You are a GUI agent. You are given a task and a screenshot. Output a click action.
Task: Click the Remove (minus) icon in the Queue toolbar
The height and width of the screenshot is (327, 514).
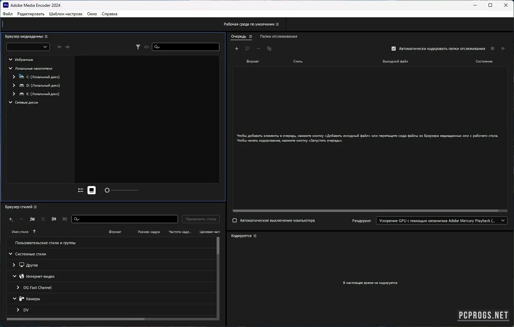coord(258,49)
